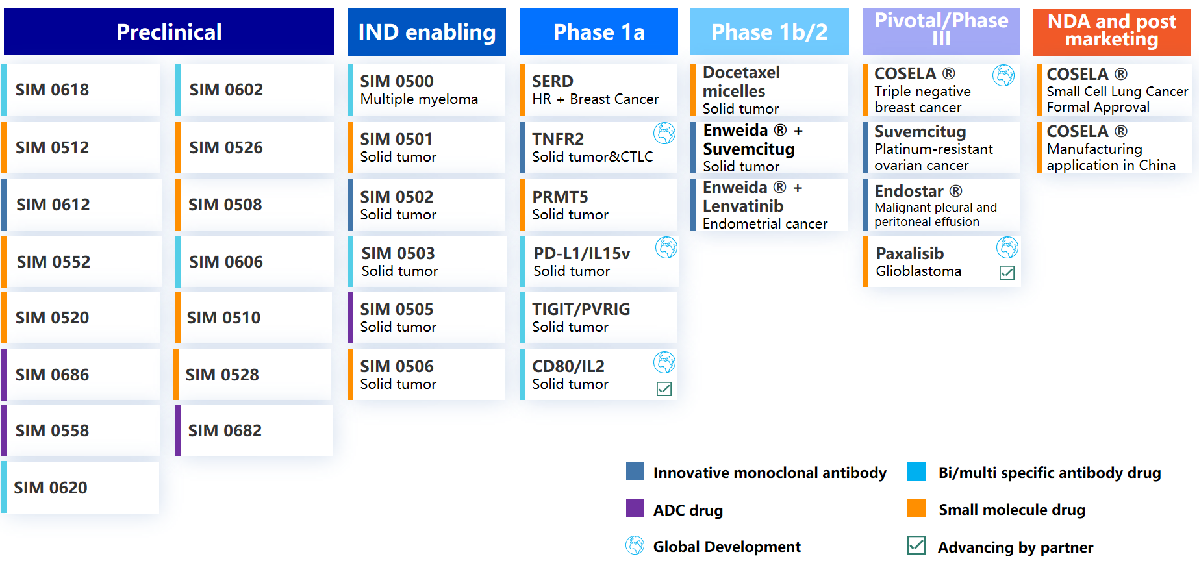Click the SIM 0686 card

click(x=81, y=375)
